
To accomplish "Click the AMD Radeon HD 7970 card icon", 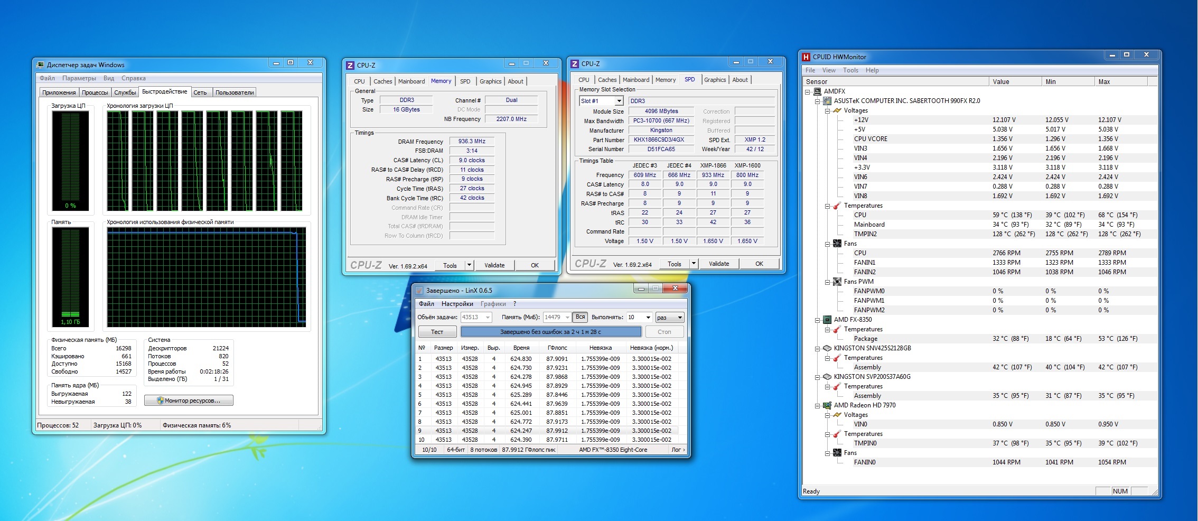I will pyautogui.click(x=827, y=405).
